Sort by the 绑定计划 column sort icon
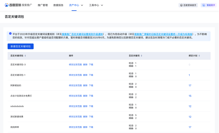 coord(199,56)
